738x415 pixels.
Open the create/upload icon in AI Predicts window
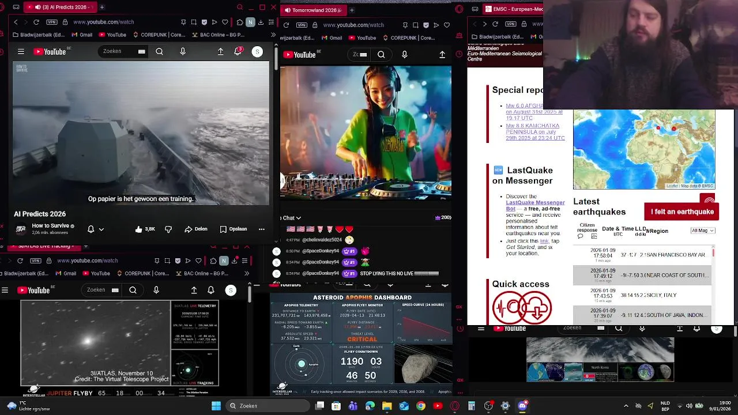pyautogui.click(x=220, y=52)
